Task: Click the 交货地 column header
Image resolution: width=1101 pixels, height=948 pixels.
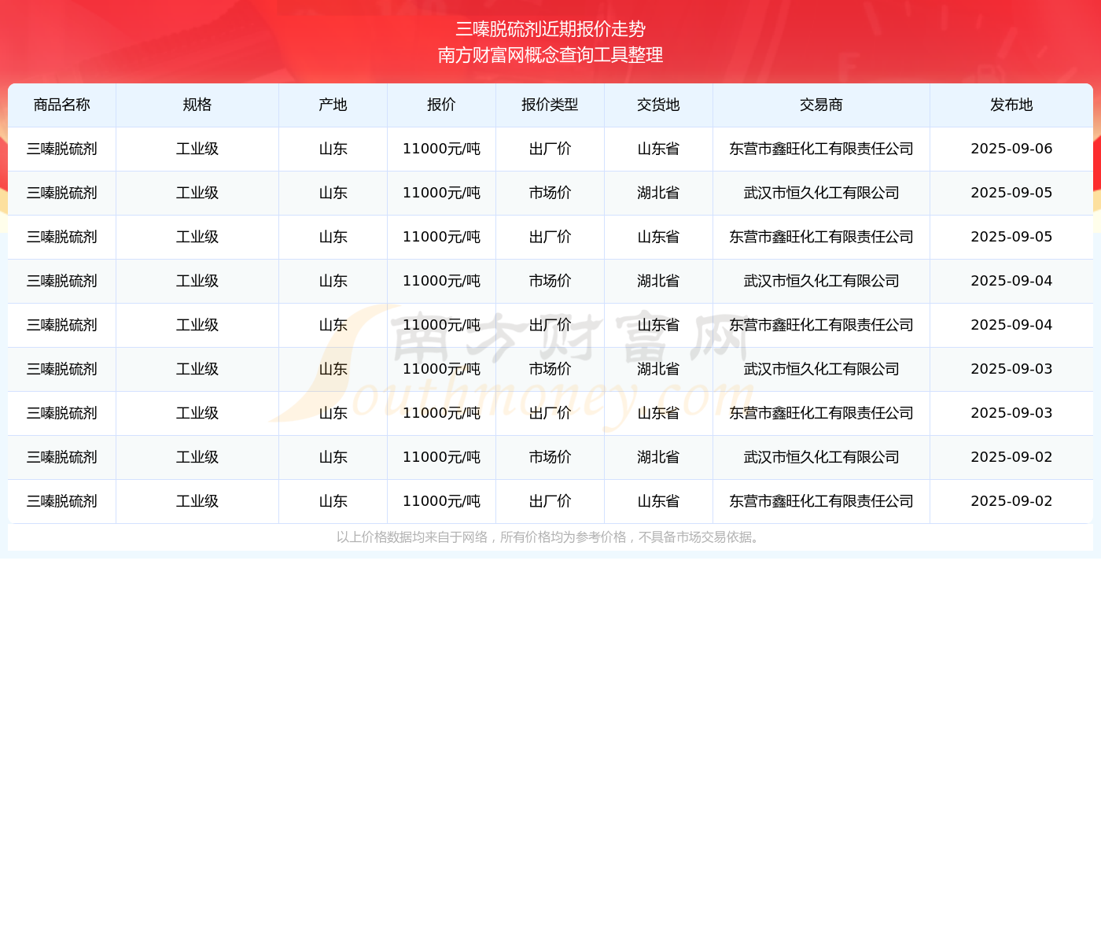Action: click(659, 105)
